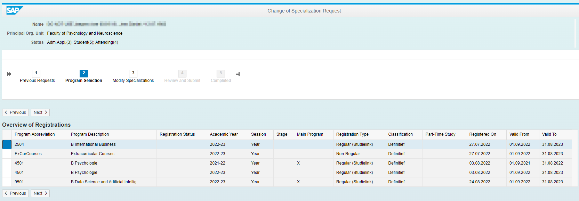This screenshot has height=201, width=579.
Task: Click the B International Business cell
Action: [112, 144]
